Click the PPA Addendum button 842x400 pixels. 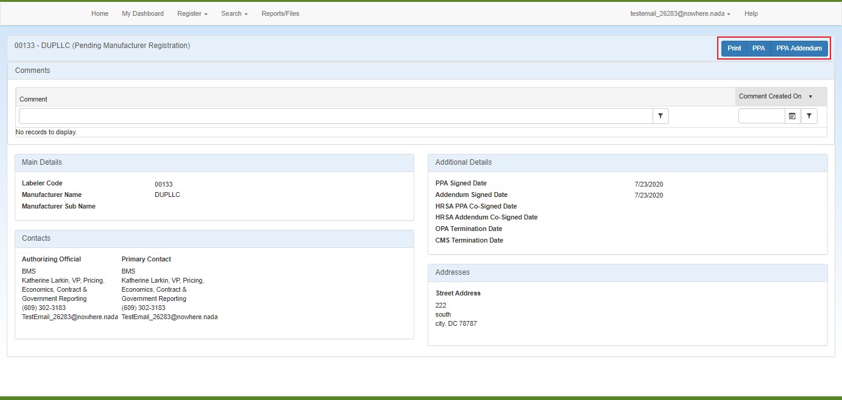point(799,49)
